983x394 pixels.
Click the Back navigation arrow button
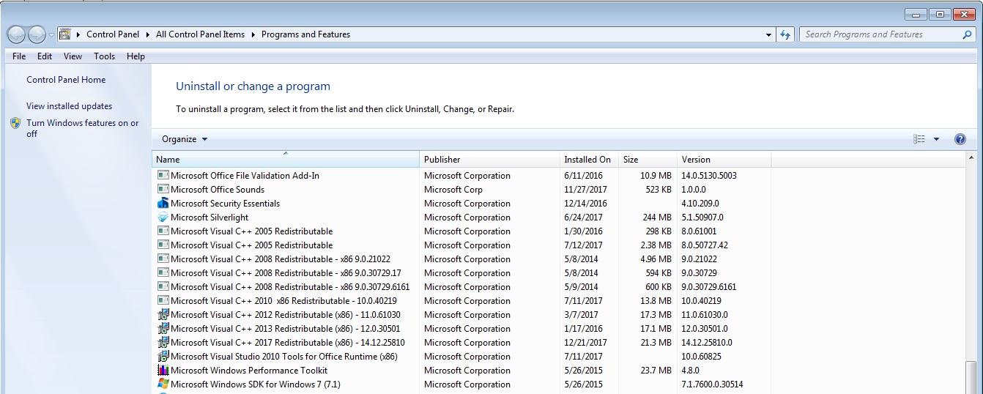16,34
